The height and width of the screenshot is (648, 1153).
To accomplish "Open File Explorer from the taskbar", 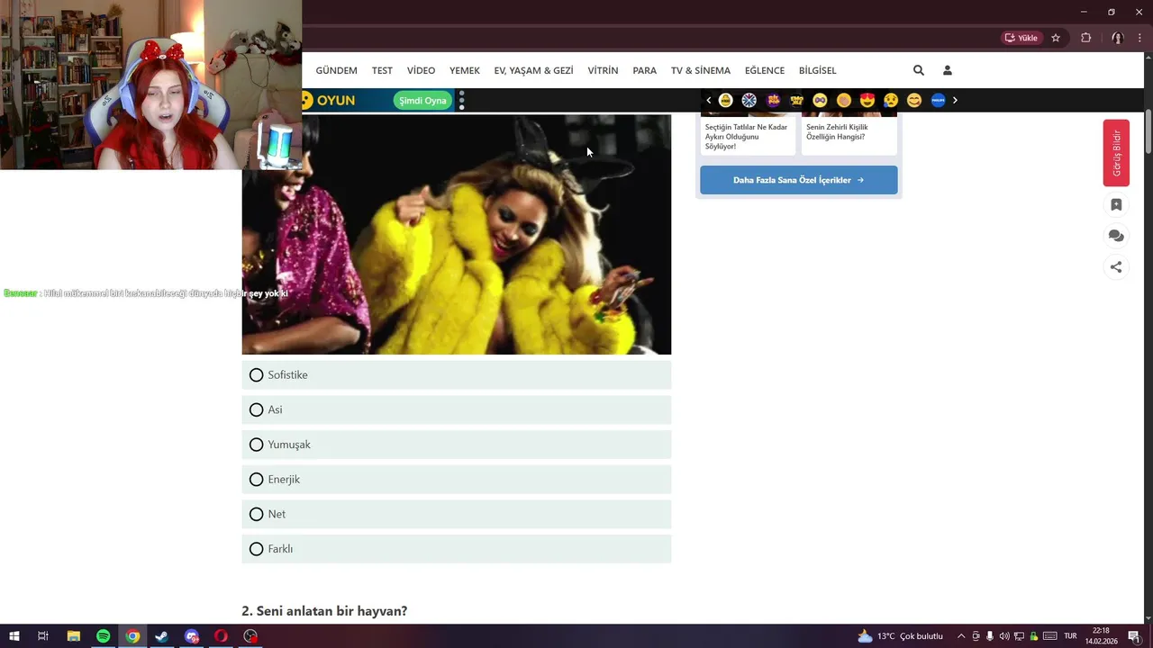I will (x=74, y=636).
